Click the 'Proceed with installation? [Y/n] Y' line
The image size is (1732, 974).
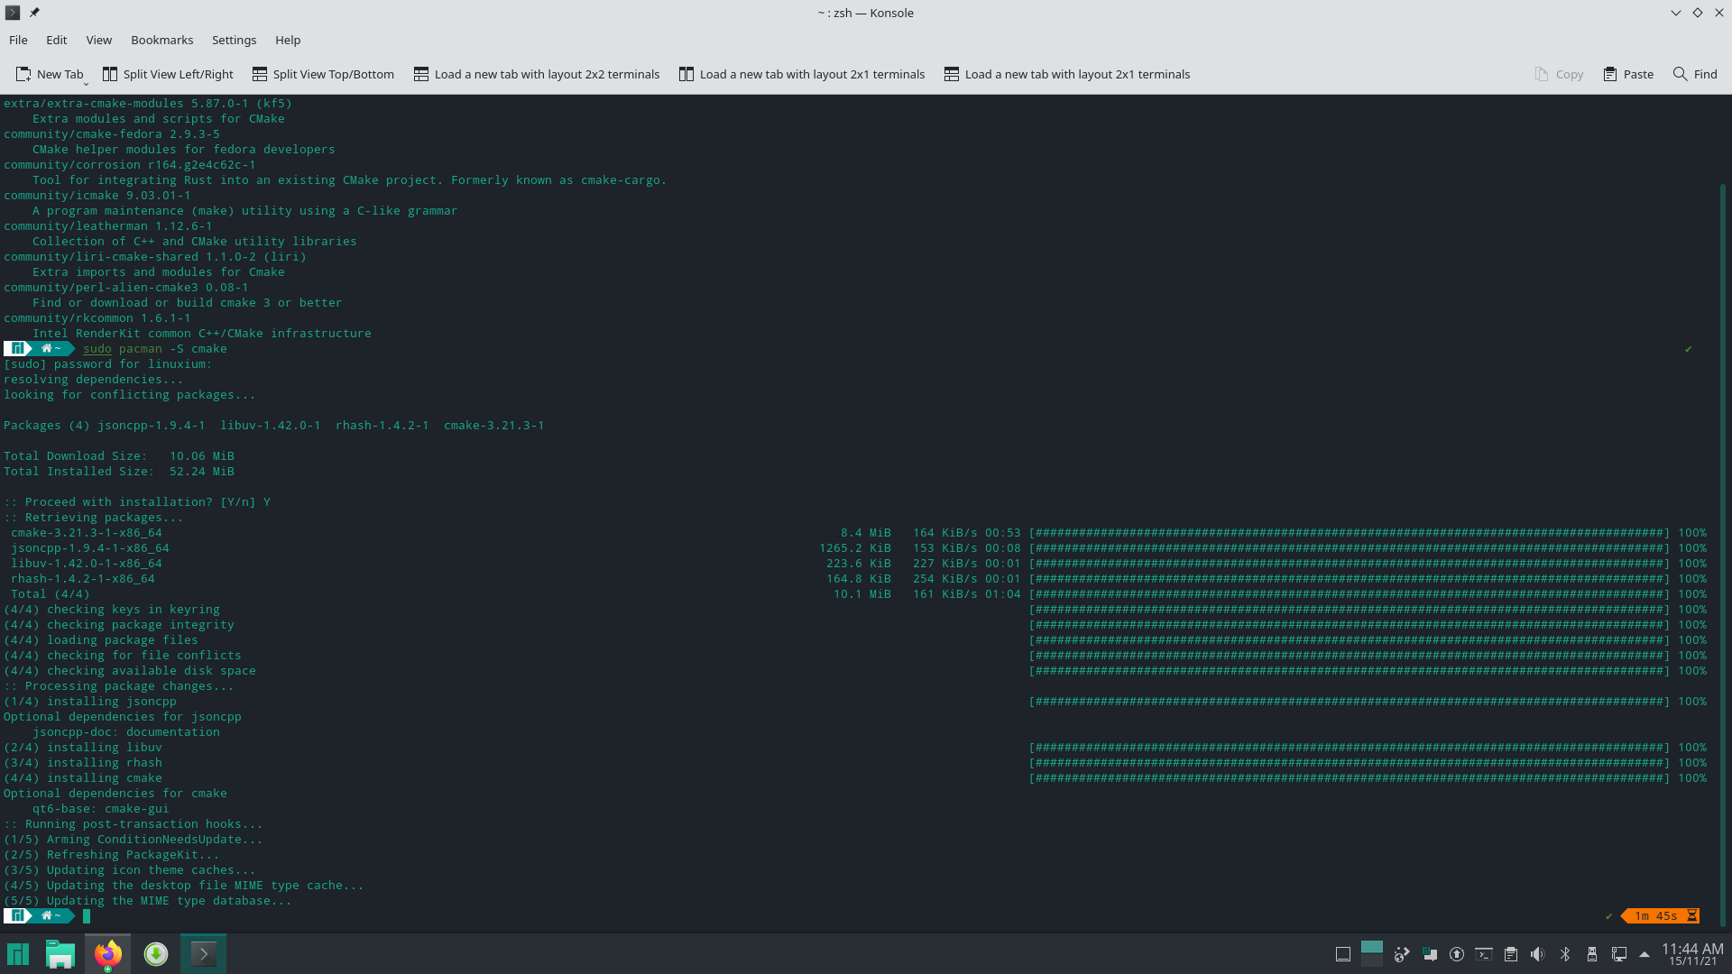pos(137,501)
